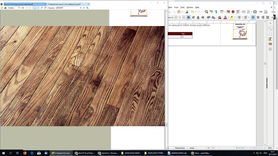Zoom in on the PDF

click(x=45, y=8)
